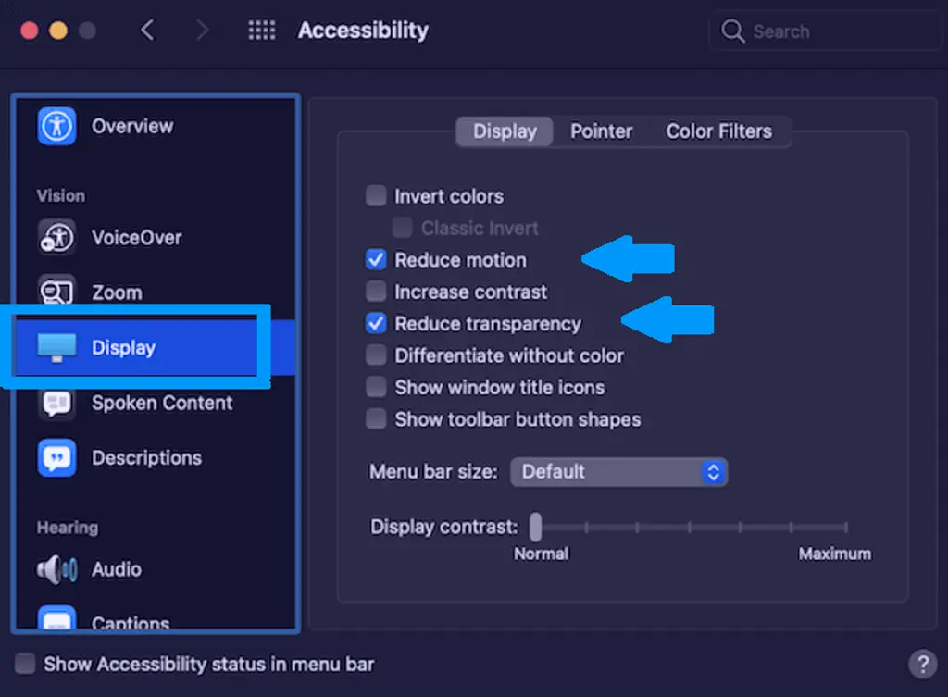Switch to the Pointer tab
Screen dimensions: 948x697
point(601,131)
